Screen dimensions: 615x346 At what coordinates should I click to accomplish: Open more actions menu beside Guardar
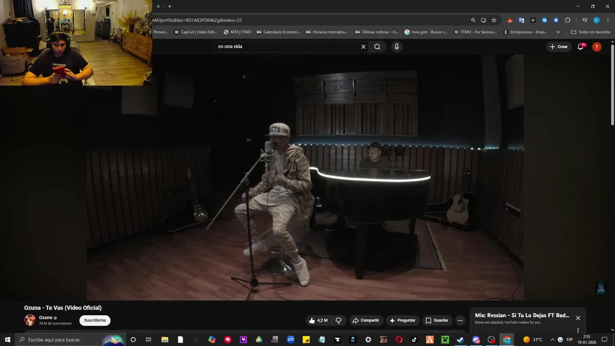pos(460,321)
